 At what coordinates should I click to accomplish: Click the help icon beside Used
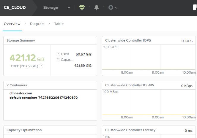click(x=58, y=54)
